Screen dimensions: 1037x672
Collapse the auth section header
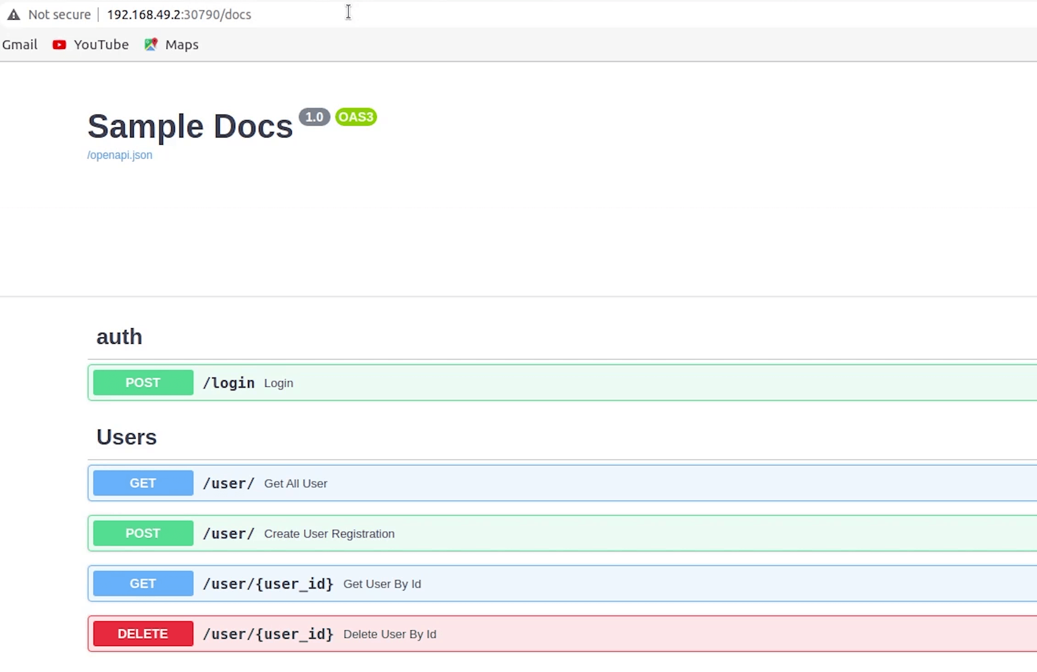119,337
